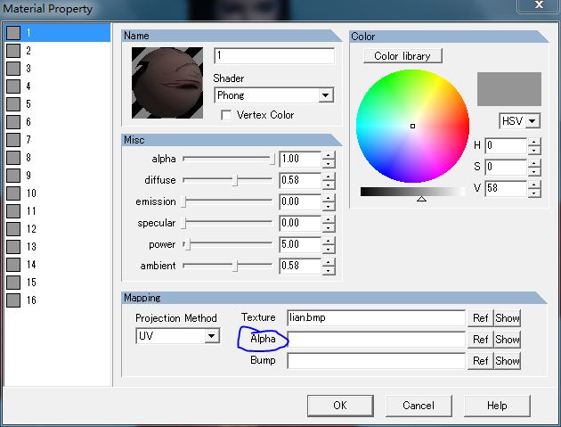Screen dimensions: 561x427
Task: Select material 2 in the list
Action: (58, 51)
